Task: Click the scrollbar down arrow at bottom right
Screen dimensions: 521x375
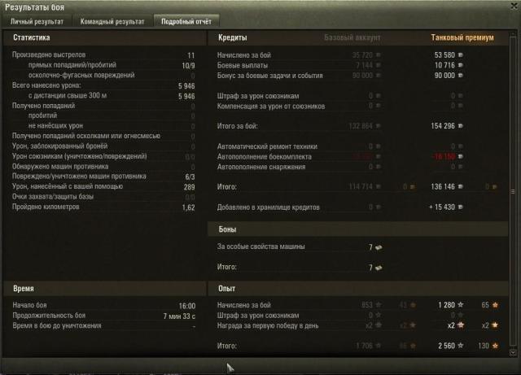Action: (x=513, y=352)
